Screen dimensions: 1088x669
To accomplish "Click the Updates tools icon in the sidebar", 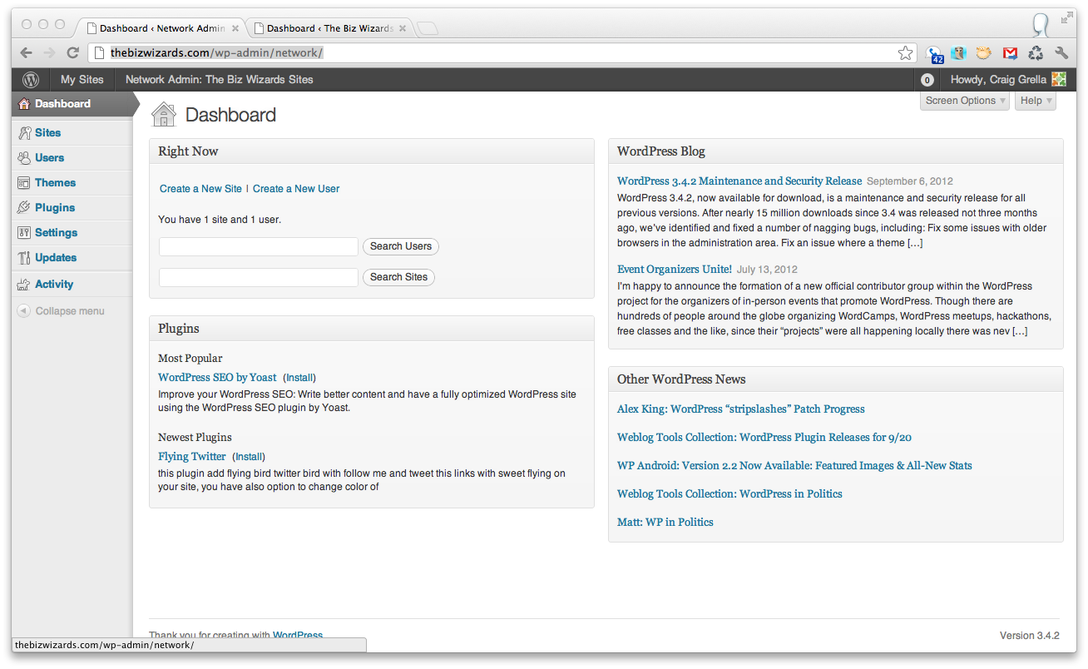I will [x=24, y=258].
